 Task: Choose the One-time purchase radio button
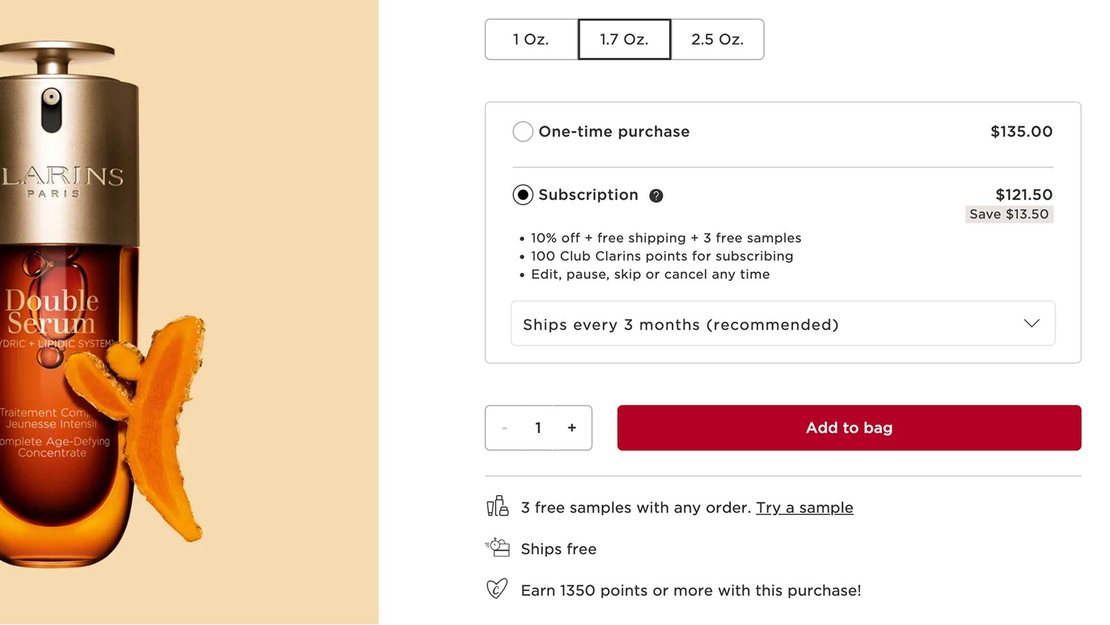(522, 131)
